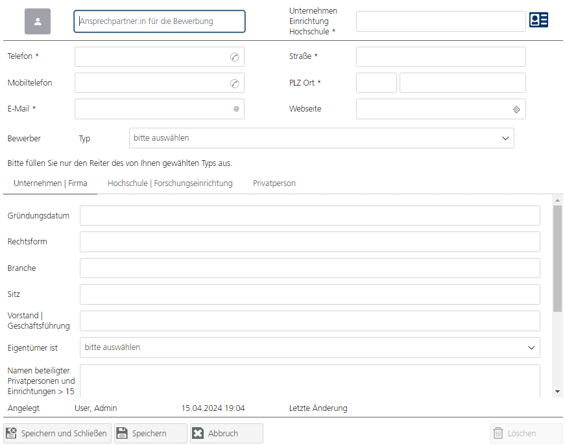Click the Abbruch button
The height and width of the screenshot is (446, 565).
[226, 434]
